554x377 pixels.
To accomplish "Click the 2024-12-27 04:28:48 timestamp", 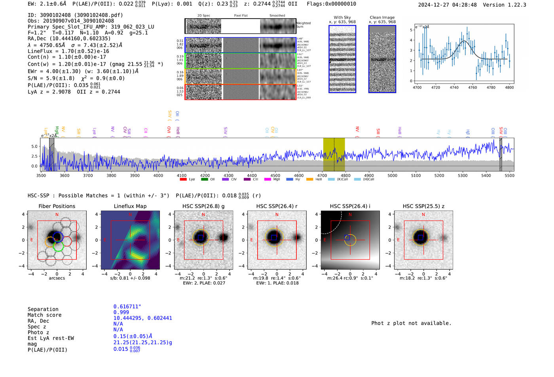I will point(448,5).
